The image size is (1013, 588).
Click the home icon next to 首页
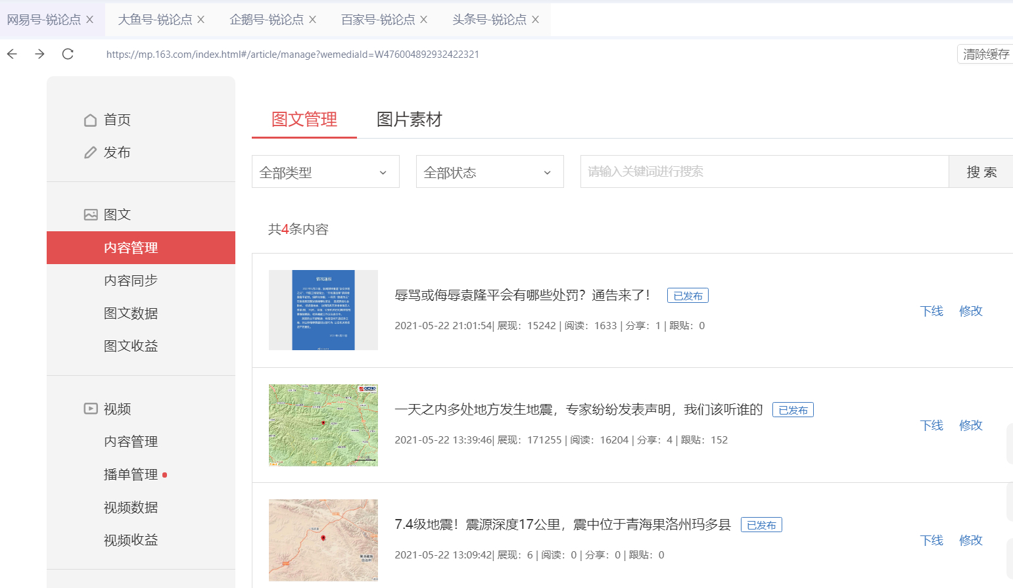90,120
